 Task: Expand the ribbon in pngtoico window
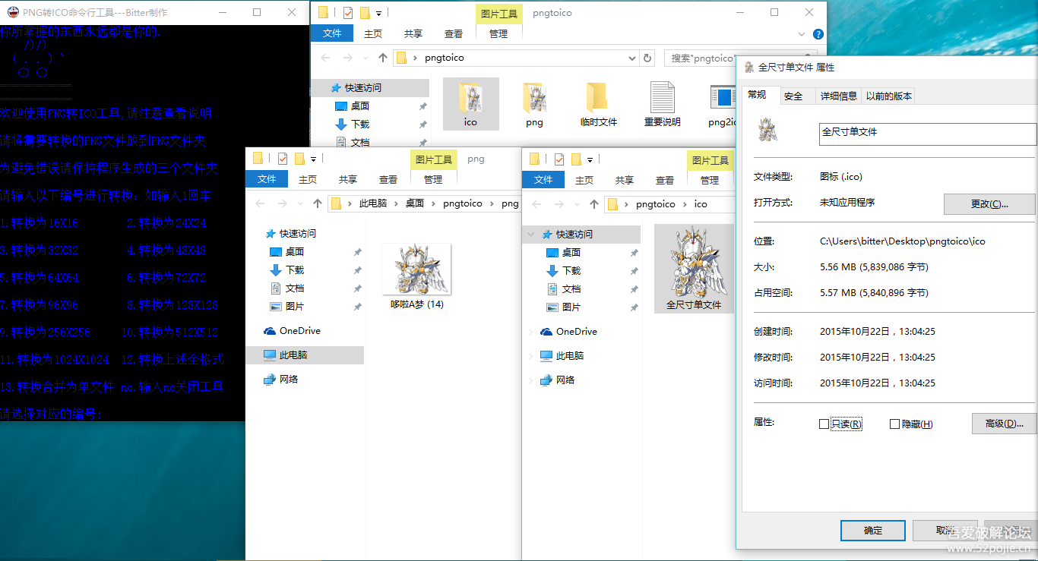click(802, 34)
